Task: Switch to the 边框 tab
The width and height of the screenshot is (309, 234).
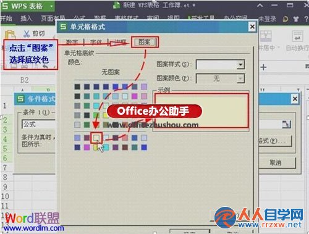Action: (x=121, y=43)
